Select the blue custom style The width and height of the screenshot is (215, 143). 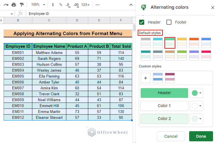coord(158,78)
